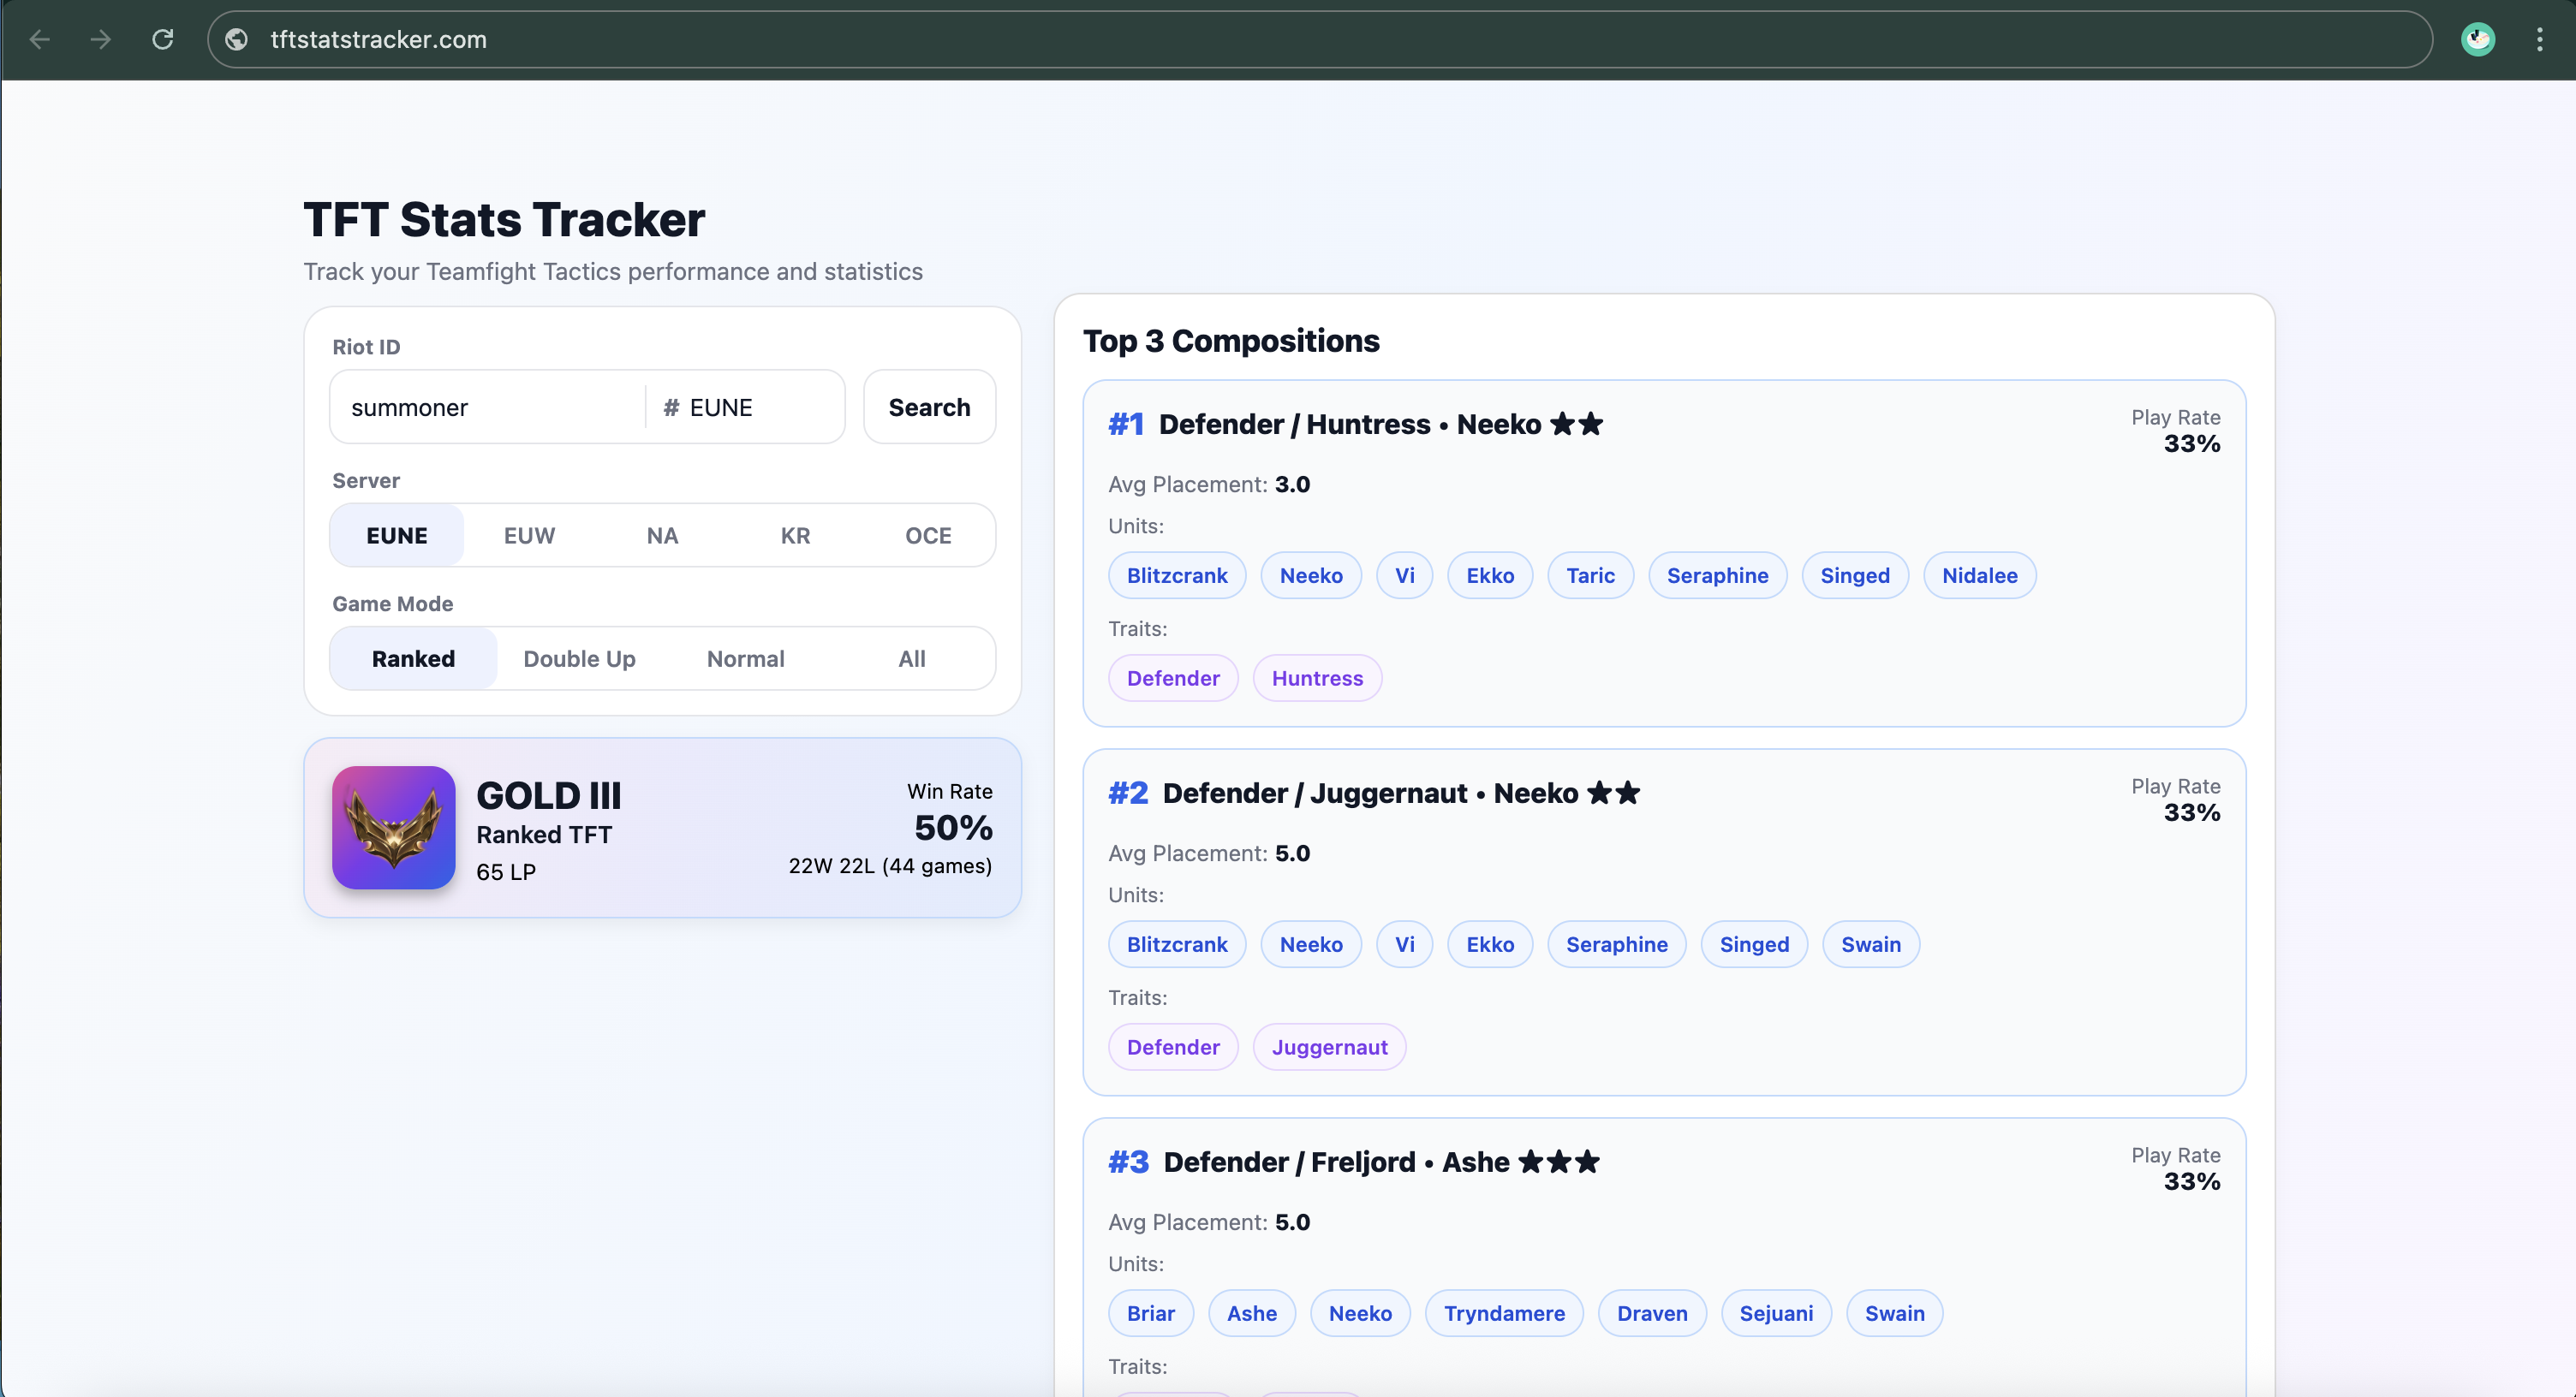Open the browser profile avatar
The width and height of the screenshot is (2576, 1397).
coord(2479,39)
